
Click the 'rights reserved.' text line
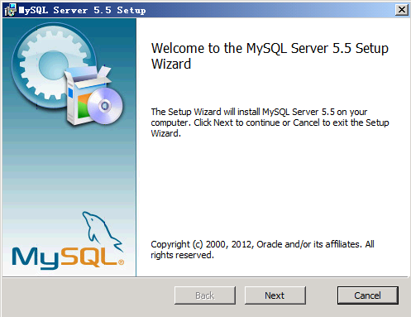pos(182,255)
